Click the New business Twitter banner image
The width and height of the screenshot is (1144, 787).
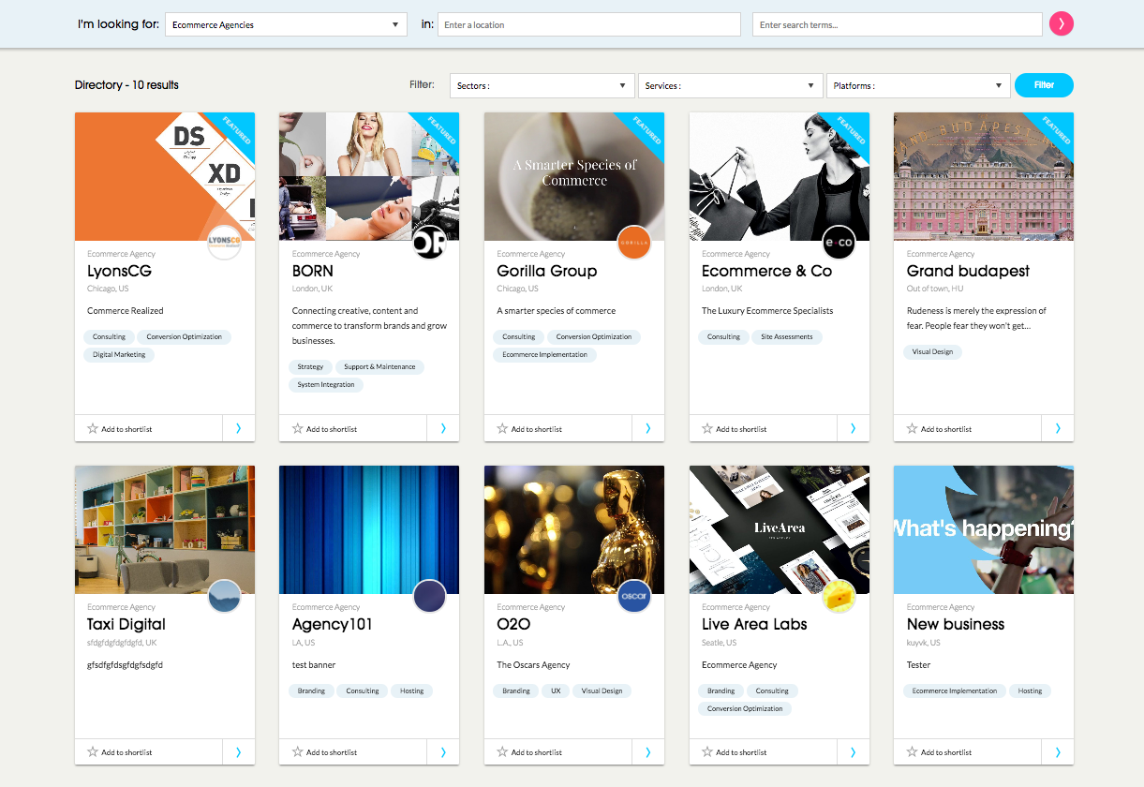coord(984,529)
